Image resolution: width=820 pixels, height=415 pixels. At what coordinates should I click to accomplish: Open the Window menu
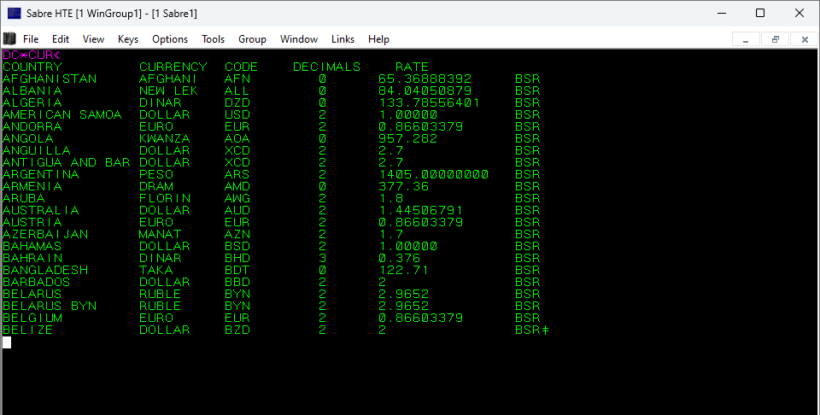pos(299,39)
